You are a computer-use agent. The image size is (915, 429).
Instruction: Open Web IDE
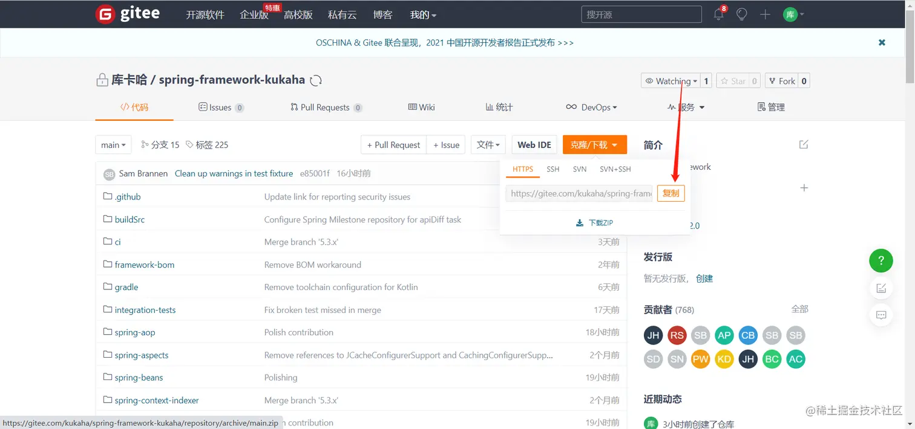534,144
